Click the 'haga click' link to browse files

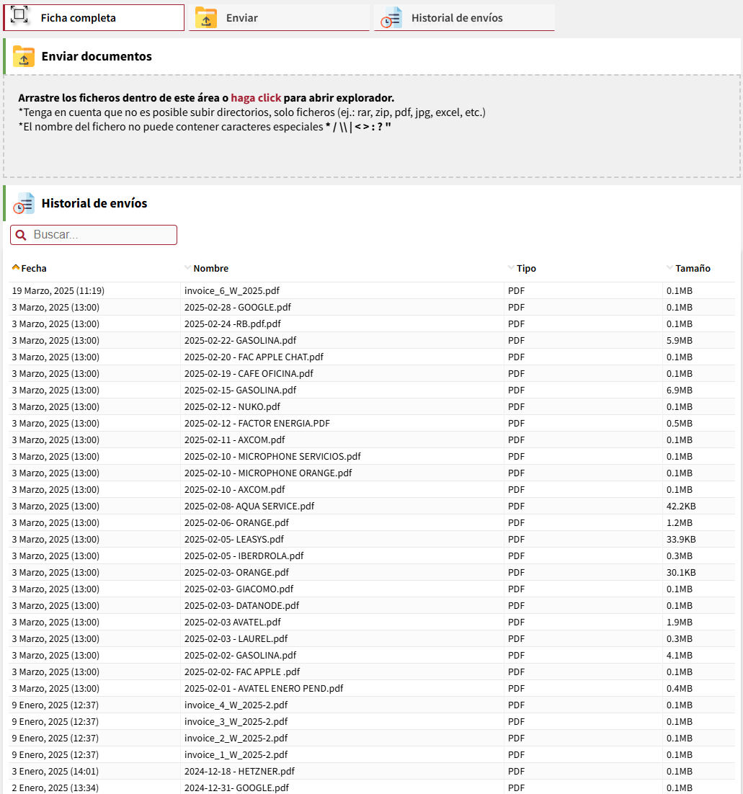click(256, 98)
